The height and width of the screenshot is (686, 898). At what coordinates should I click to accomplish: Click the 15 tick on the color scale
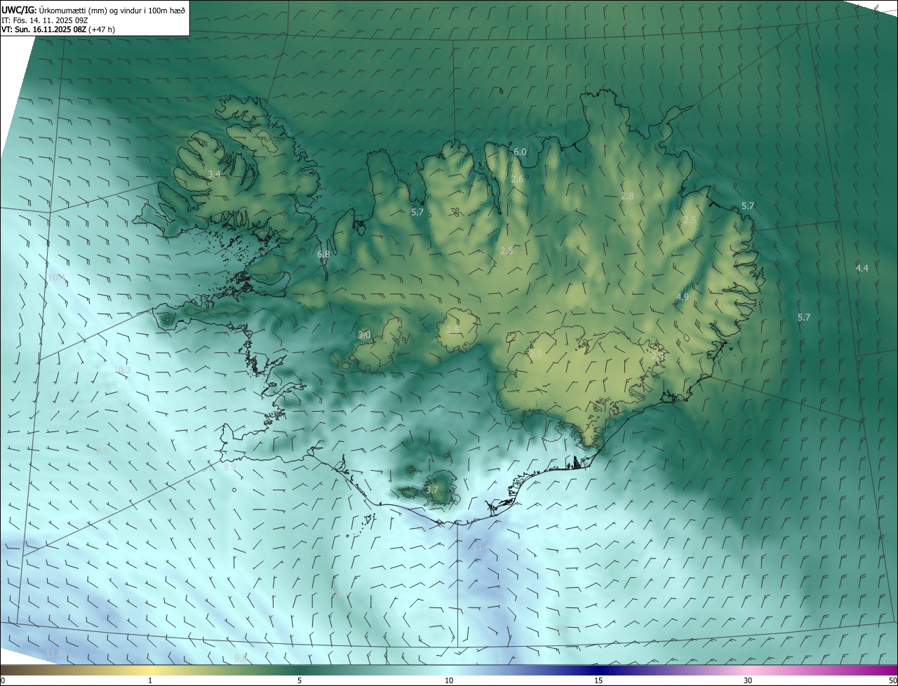[x=598, y=680]
